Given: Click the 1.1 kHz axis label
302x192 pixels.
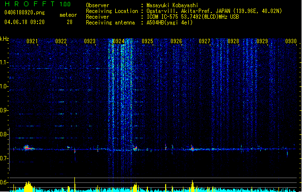Looking at the screenshot, I should pyautogui.click(x=4, y=62).
